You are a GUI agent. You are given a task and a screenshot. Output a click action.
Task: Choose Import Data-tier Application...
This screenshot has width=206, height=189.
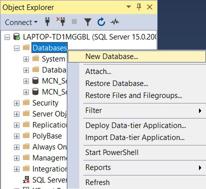[137, 137]
